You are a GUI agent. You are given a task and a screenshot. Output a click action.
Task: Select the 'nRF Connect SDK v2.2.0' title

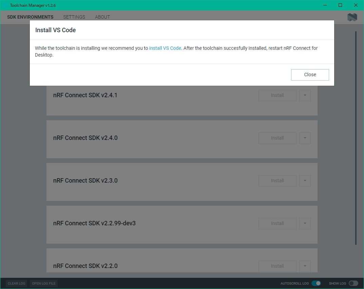point(85,266)
